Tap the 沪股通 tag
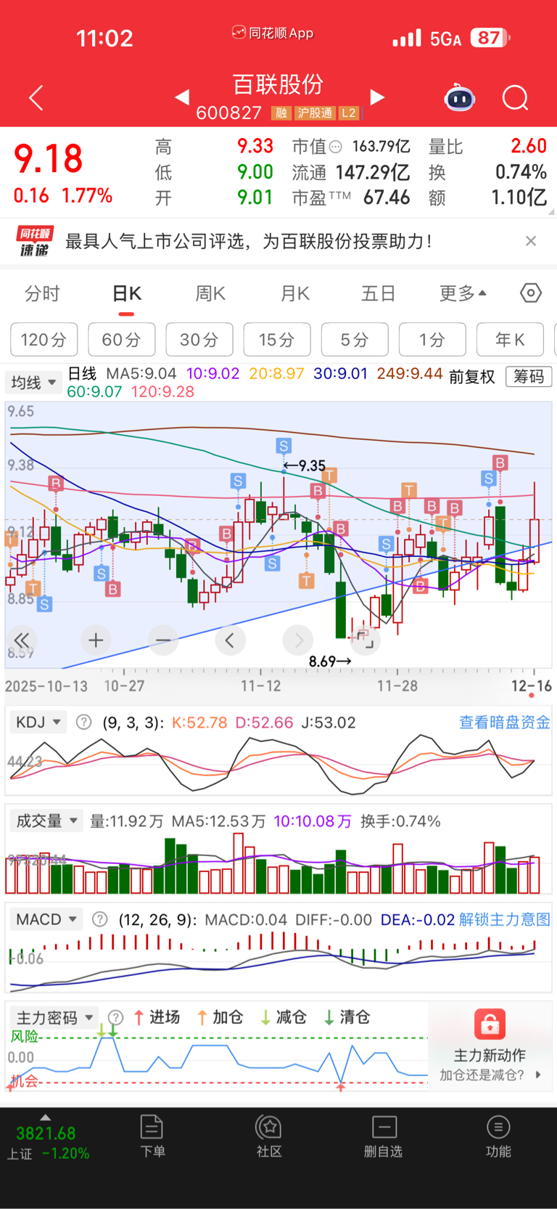The height and width of the screenshot is (1209, 557). (315, 113)
